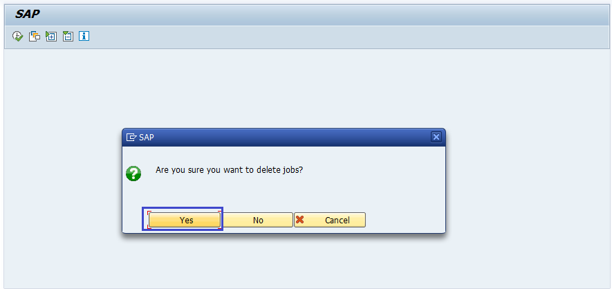This screenshot has height=289, width=612.
Task: Click blank main header right of SAP heading
Action: pyautogui.click(x=311, y=14)
